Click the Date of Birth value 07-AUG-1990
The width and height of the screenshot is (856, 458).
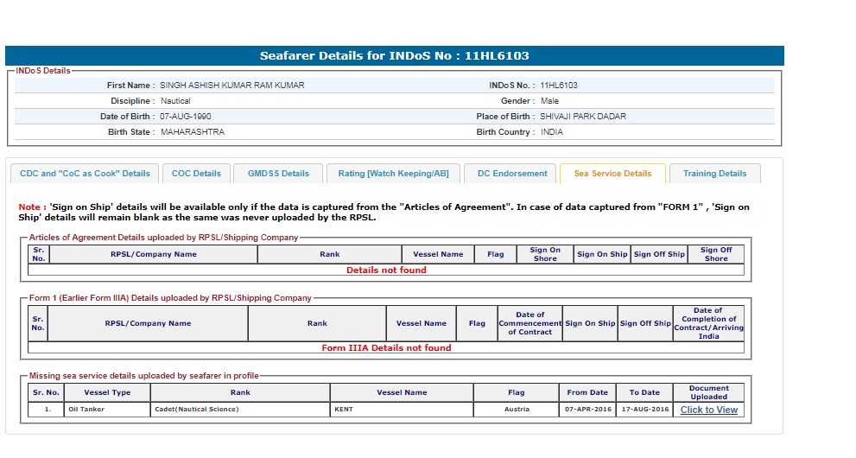tap(185, 117)
